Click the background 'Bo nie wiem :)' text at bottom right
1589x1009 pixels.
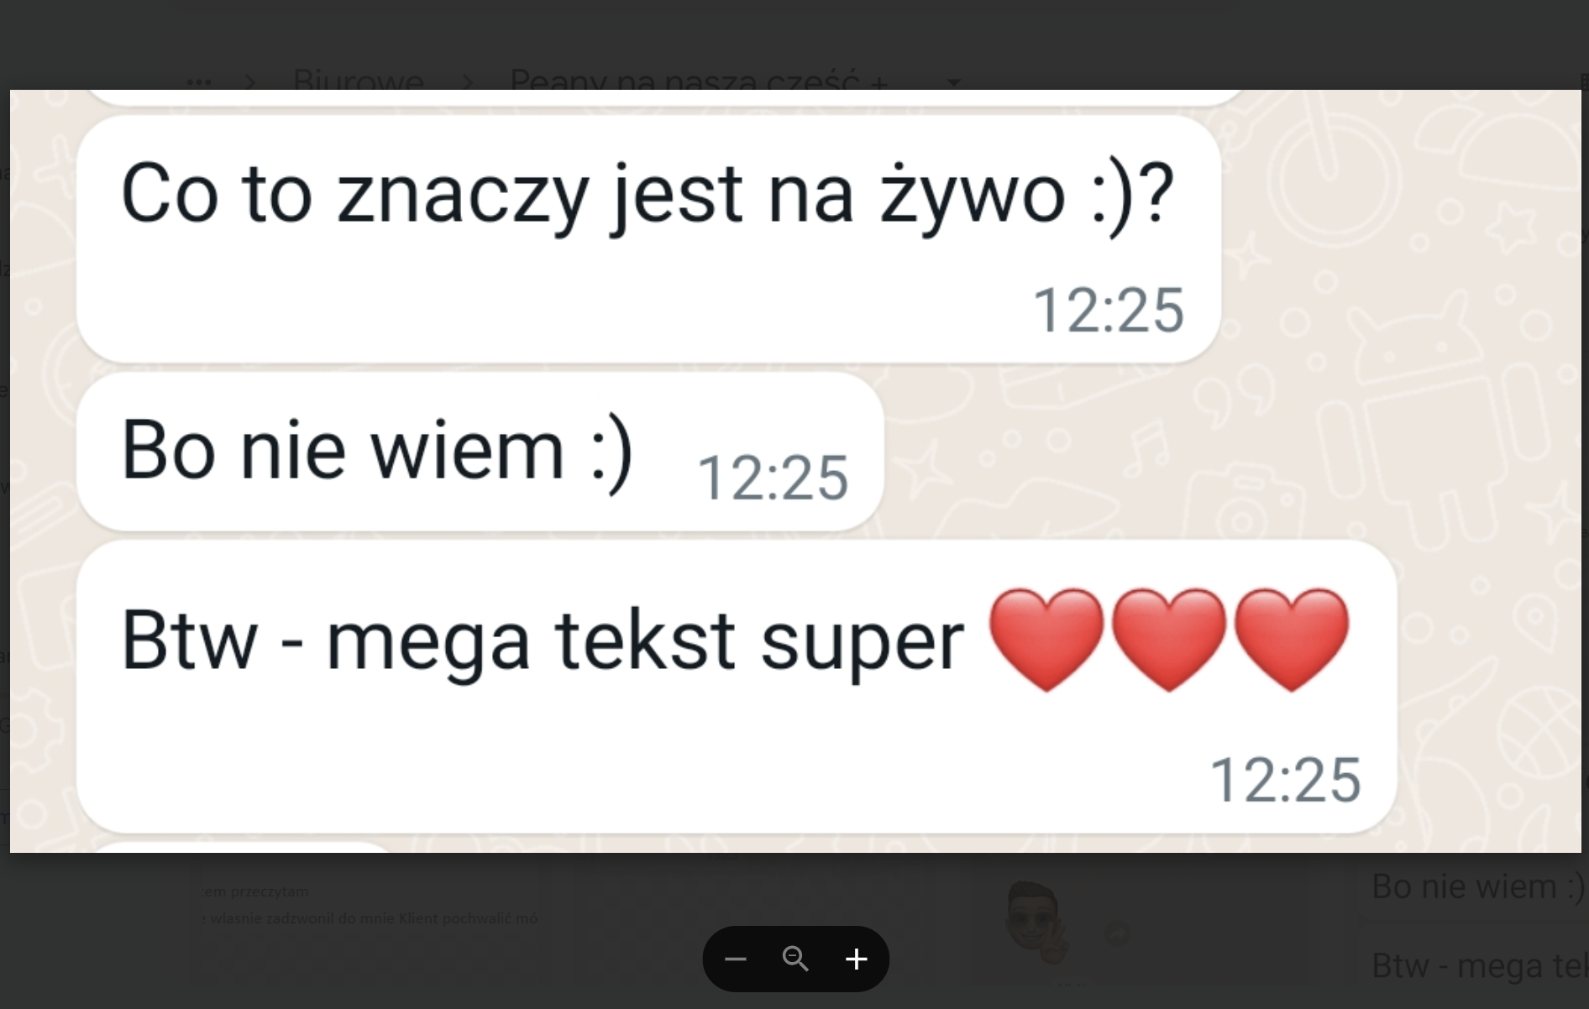click(x=1477, y=886)
